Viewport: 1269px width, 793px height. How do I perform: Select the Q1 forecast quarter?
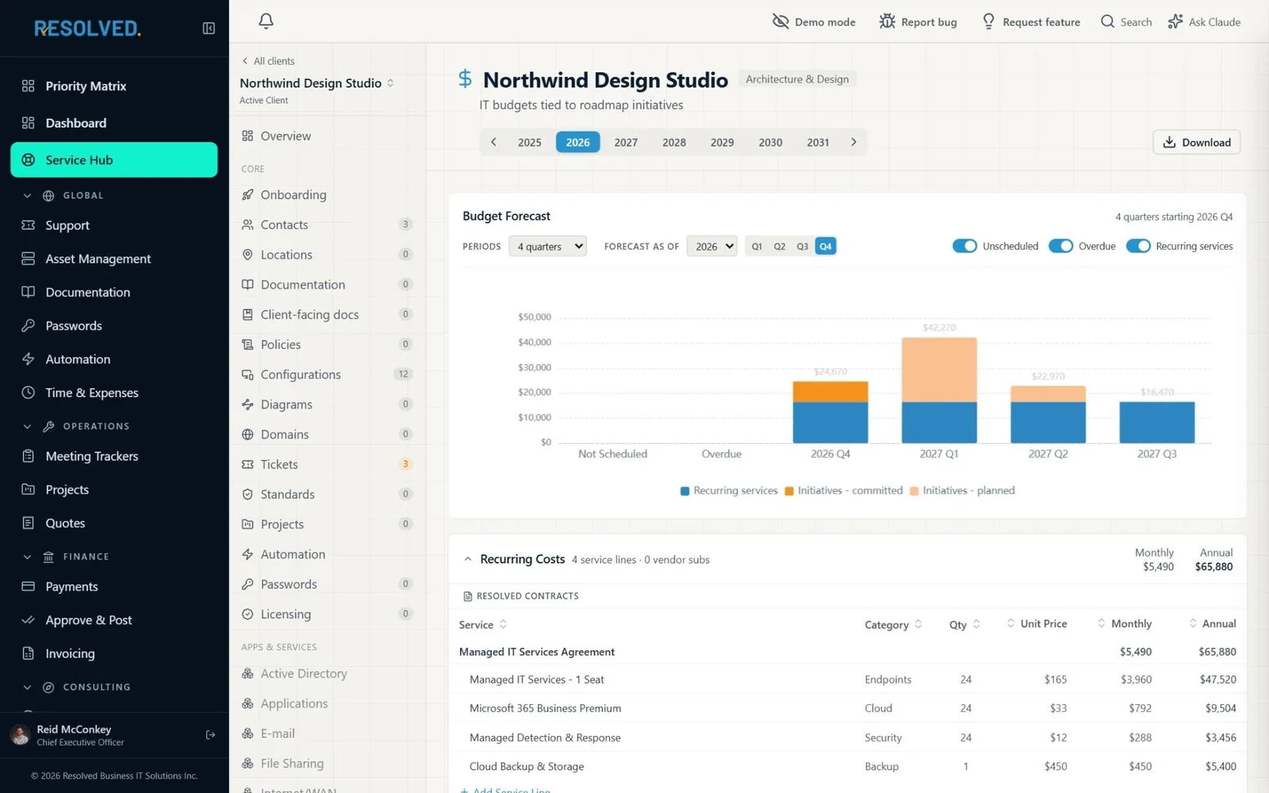coord(757,247)
